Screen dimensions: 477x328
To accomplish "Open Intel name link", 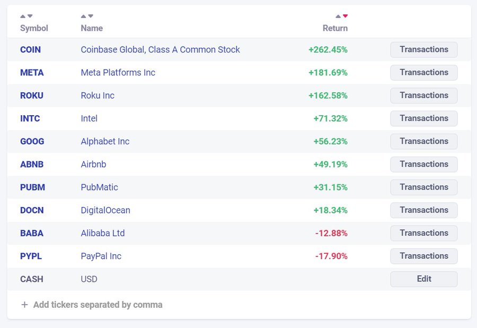I will [x=89, y=118].
